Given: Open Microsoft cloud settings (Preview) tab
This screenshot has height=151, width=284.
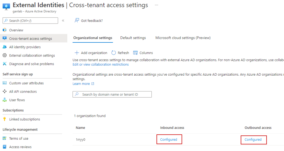Looking at the screenshot, I should (183, 38).
